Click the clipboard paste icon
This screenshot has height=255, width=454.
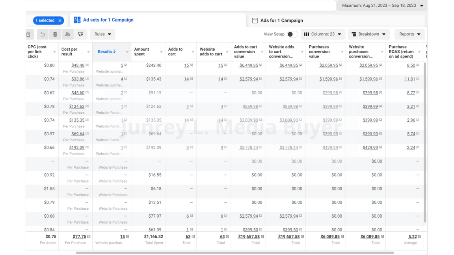pyautogui.click(x=29, y=34)
